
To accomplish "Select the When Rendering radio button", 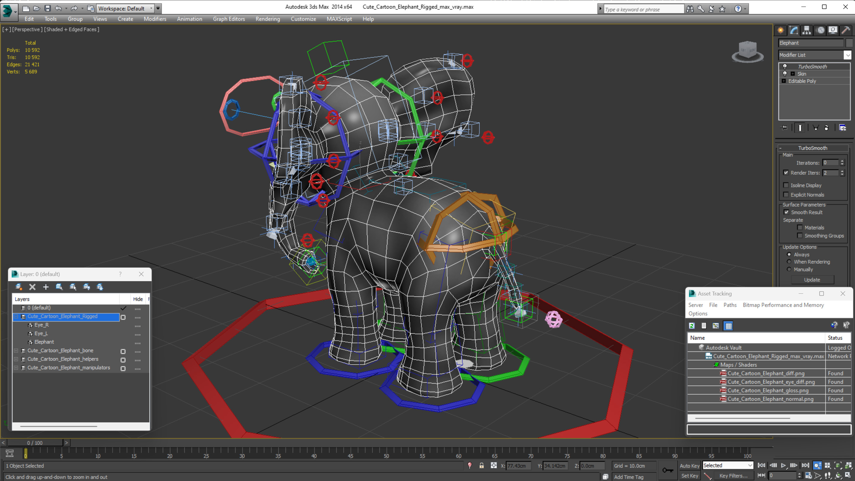I will [789, 262].
